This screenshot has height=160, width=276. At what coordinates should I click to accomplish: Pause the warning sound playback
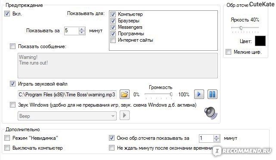212,95
